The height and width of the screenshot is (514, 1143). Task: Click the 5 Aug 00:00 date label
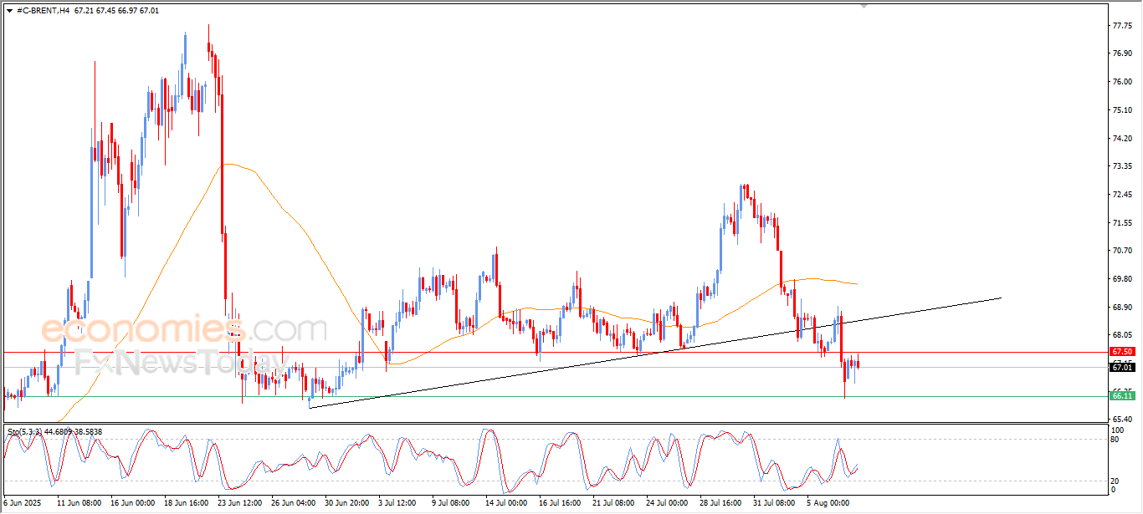[x=827, y=503]
